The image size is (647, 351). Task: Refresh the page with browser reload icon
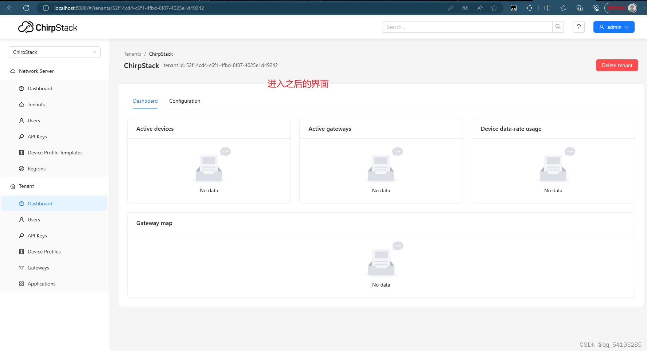coord(26,8)
